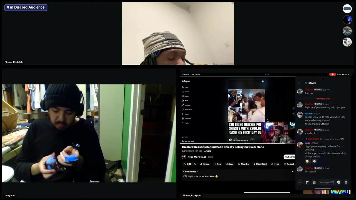356x200 pixels.
Task: Click the 8 in Discord Audience badge
Action: (26, 7)
